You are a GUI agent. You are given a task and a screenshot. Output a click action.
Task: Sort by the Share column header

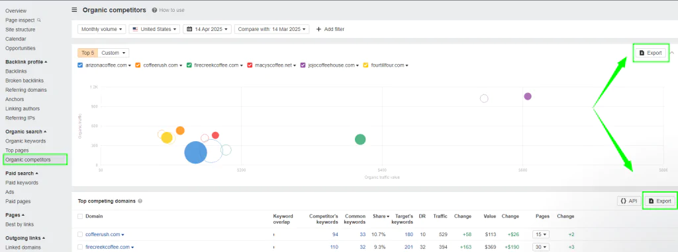381,216
